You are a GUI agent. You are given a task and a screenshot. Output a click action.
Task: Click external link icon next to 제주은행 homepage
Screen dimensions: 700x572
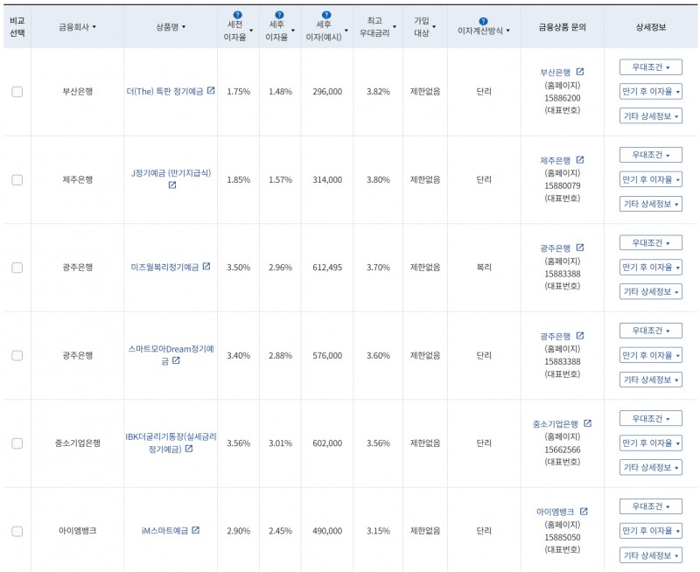coord(580,160)
